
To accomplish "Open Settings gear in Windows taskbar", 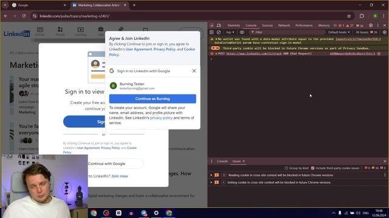I will (x=156, y=213).
